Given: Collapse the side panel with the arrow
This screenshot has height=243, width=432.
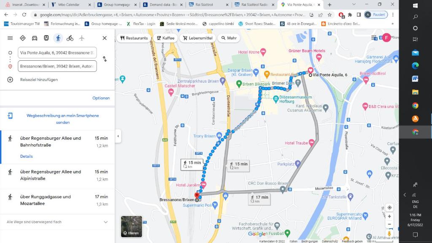Looking at the screenshot, I should pos(118,136).
